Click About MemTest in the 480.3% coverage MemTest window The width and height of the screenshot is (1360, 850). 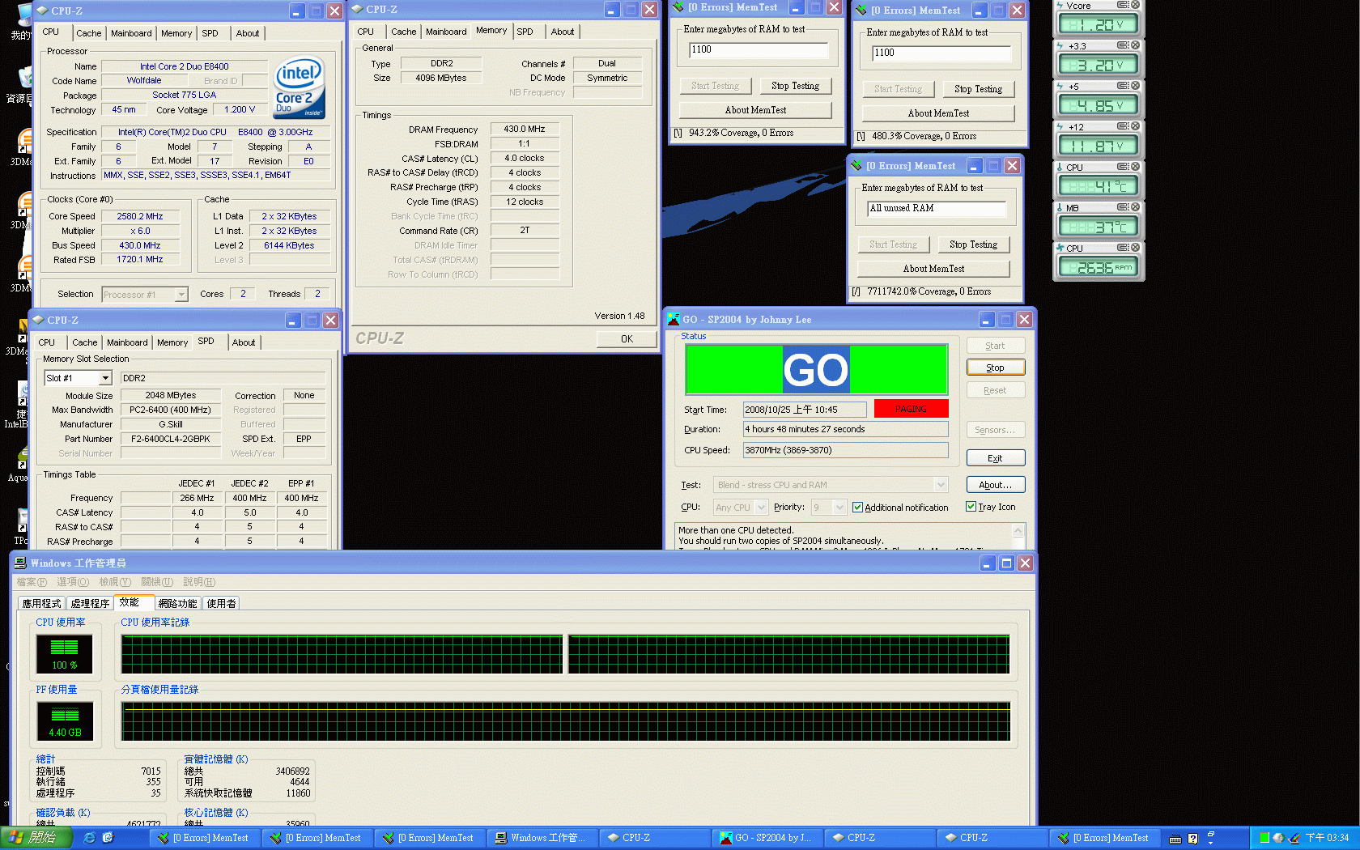[x=938, y=113]
